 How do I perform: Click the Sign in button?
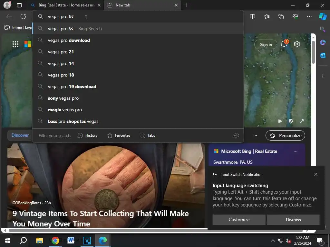click(266, 44)
